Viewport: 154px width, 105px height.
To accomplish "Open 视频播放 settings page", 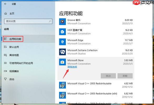I will 14,71.
